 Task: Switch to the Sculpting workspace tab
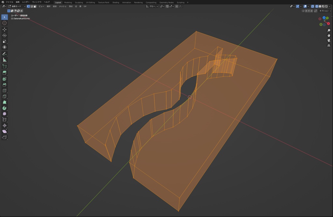(79, 2)
